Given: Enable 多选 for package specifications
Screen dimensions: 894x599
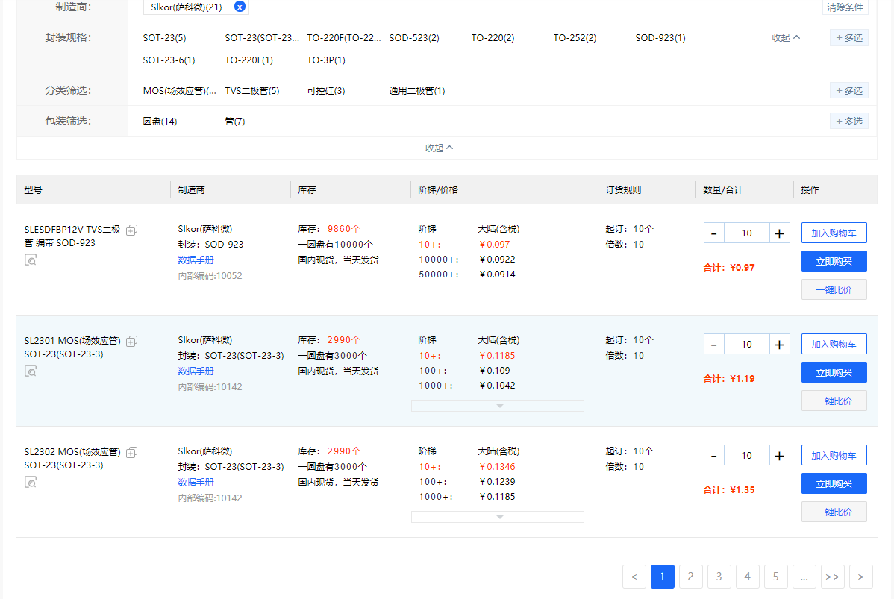Looking at the screenshot, I should [848, 37].
